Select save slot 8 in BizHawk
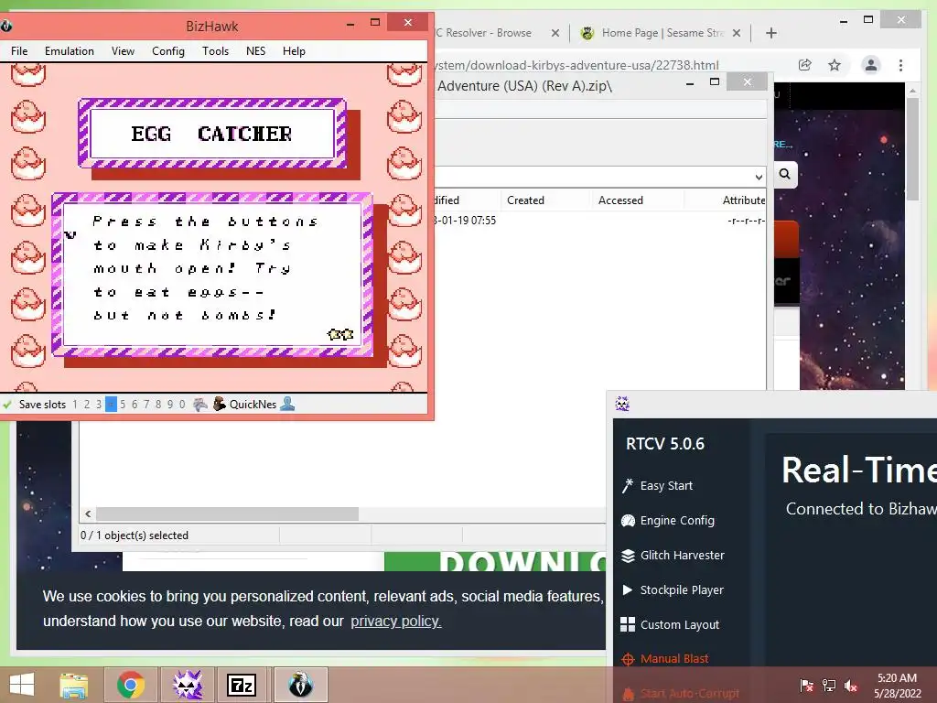937x703 pixels. 158,405
